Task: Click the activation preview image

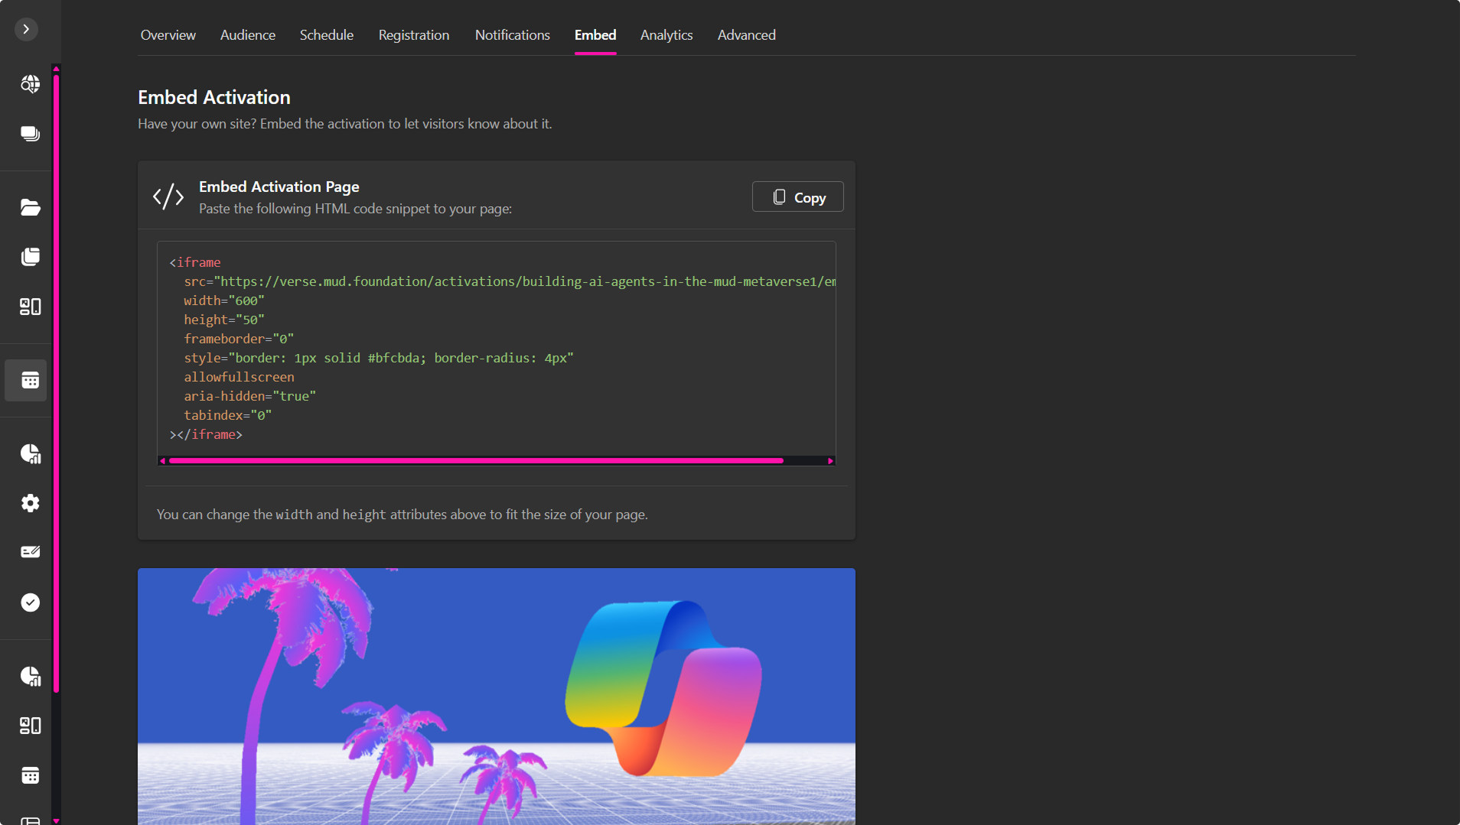Action: click(496, 696)
